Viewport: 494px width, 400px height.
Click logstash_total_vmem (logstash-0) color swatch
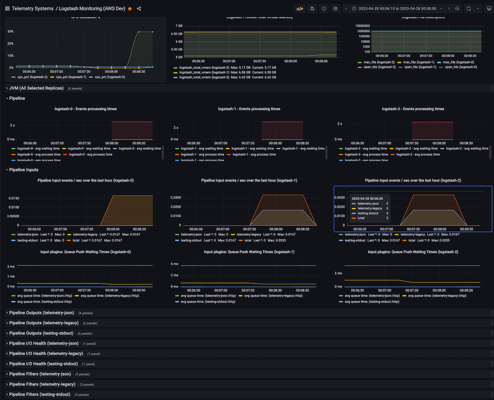[x=176, y=77]
